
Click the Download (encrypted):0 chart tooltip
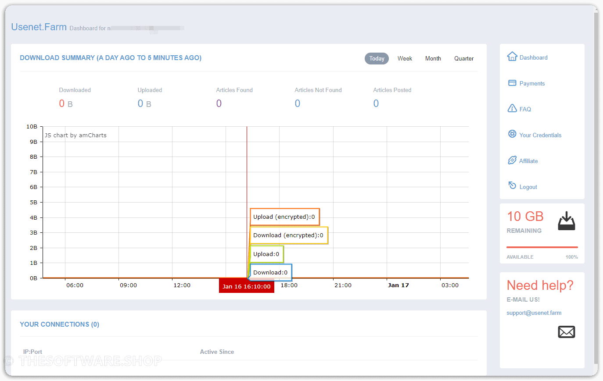pos(289,235)
